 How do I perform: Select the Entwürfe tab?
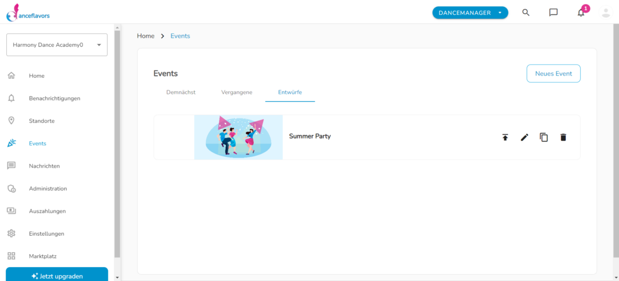(x=290, y=92)
